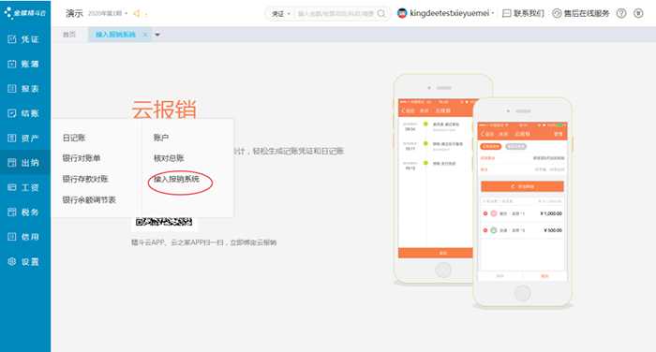This screenshot has height=352, width=656.
Task: Open the 凭证 module in the sidebar
Action: click(24, 39)
